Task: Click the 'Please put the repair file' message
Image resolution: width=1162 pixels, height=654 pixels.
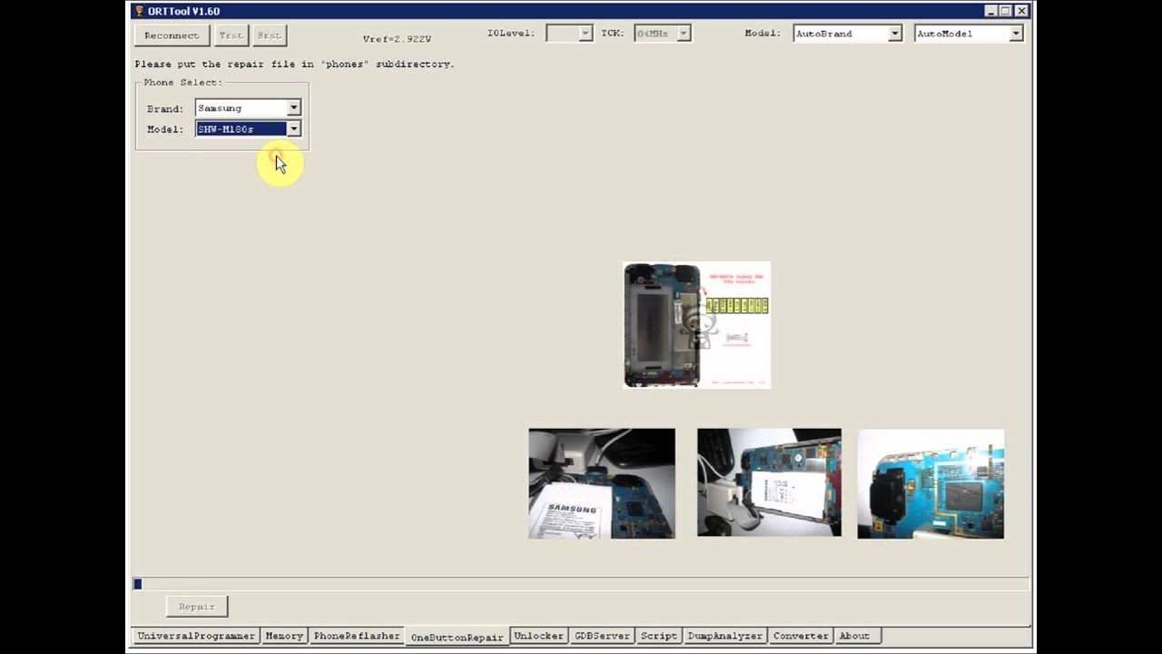Action: click(x=294, y=64)
